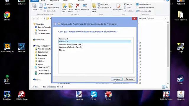Switch to Início ribbon tab
Screen dimensions: 189x106
(x=43, y=1)
